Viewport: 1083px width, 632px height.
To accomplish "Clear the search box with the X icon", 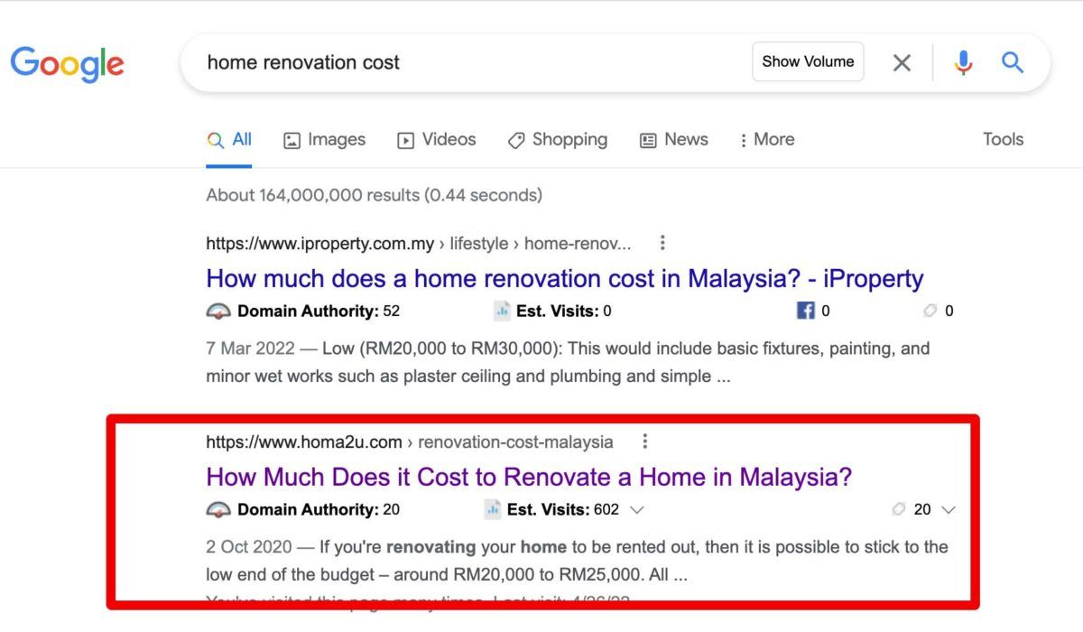I will 902,62.
